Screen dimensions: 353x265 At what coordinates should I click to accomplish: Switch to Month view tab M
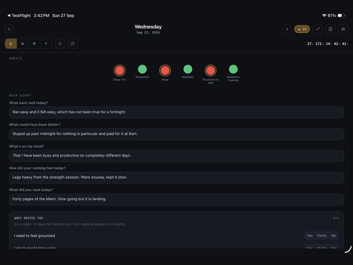pyautogui.click(x=34, y=44)
